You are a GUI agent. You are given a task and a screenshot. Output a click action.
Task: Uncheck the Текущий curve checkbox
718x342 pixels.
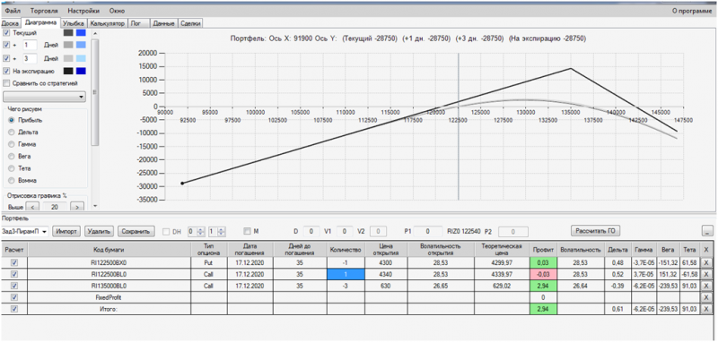(6, 33)
